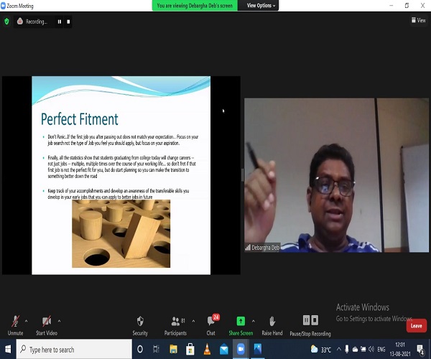431x359 pixels.
Task: Click the divider handle between share and video
Action: pos(243,175)
